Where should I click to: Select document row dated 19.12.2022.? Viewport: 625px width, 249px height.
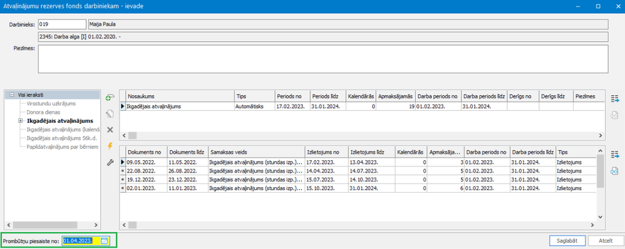[x=358, y=180]
